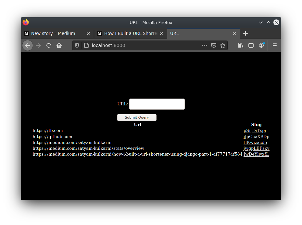The width and height of the screenshot is (302, 225).
Task: Reload the page using the refresh icon
Action: 49,45
